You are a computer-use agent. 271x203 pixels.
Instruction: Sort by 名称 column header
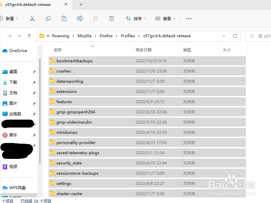tap(58, 50)
